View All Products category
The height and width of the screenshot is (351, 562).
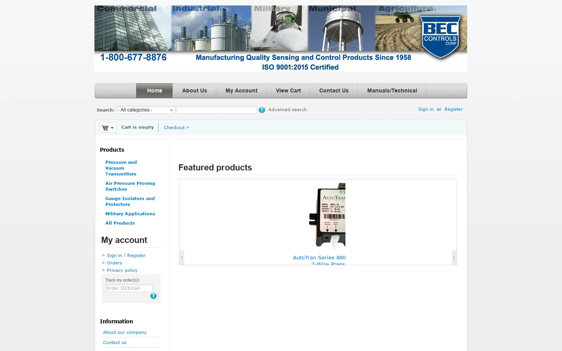[120, 223]
